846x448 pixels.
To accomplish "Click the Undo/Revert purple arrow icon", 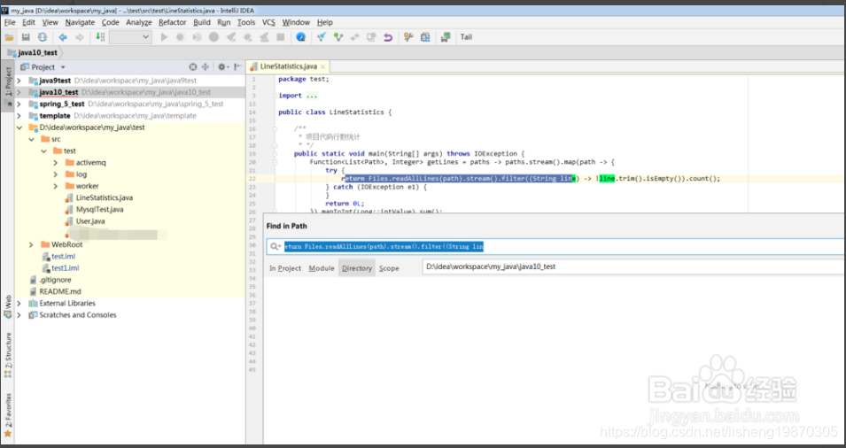I will [388, 37].
